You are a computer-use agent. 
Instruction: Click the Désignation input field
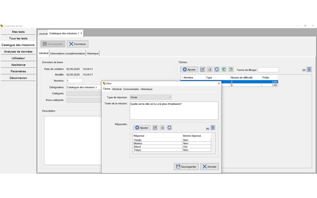(x=84, y=87)
